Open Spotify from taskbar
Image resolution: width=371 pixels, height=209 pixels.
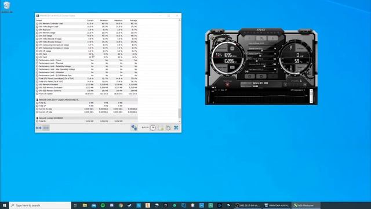(x=103, y=205)
